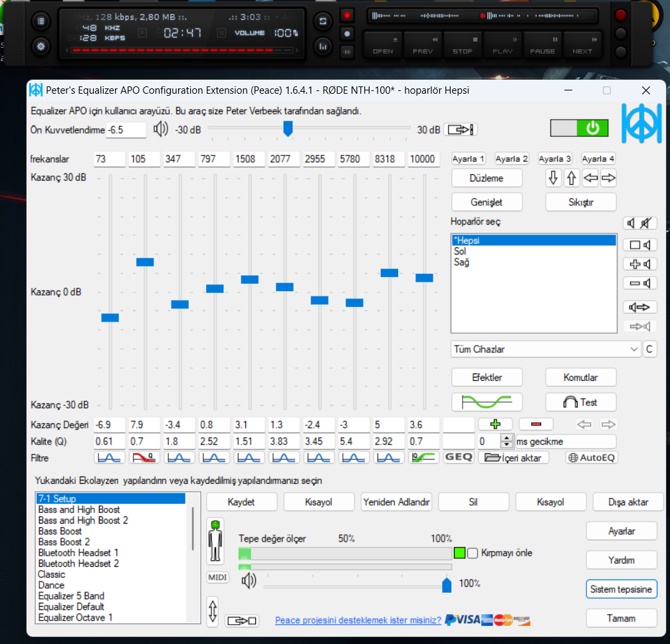Screen dimensions: 670x644
Task: Shift frequencies left with the left arrow
Action: tap(590, 177)
